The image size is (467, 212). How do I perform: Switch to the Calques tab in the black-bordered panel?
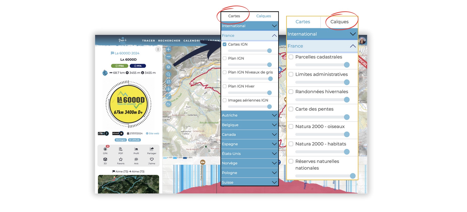coord(263,16)
